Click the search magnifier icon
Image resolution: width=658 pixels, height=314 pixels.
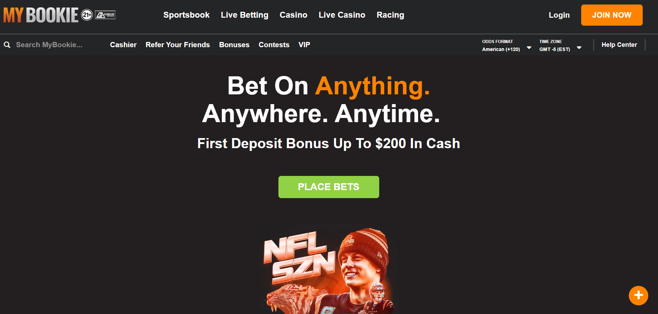[x=7, y=45]
